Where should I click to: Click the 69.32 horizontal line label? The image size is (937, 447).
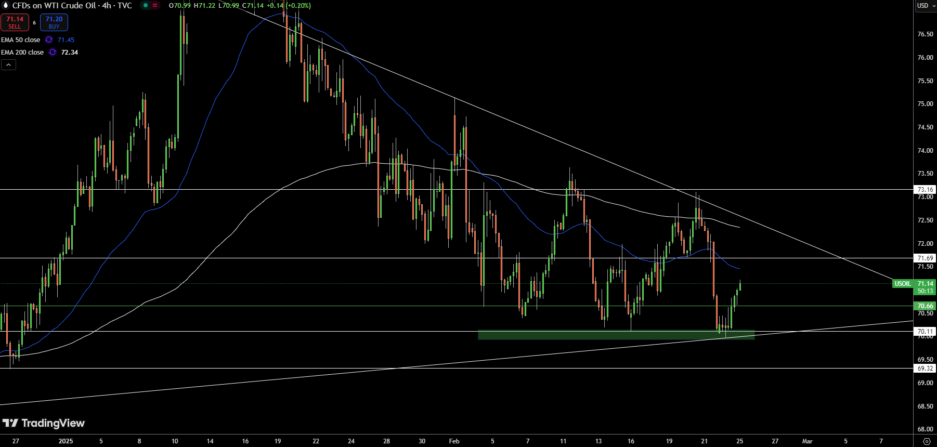[925, 369]
